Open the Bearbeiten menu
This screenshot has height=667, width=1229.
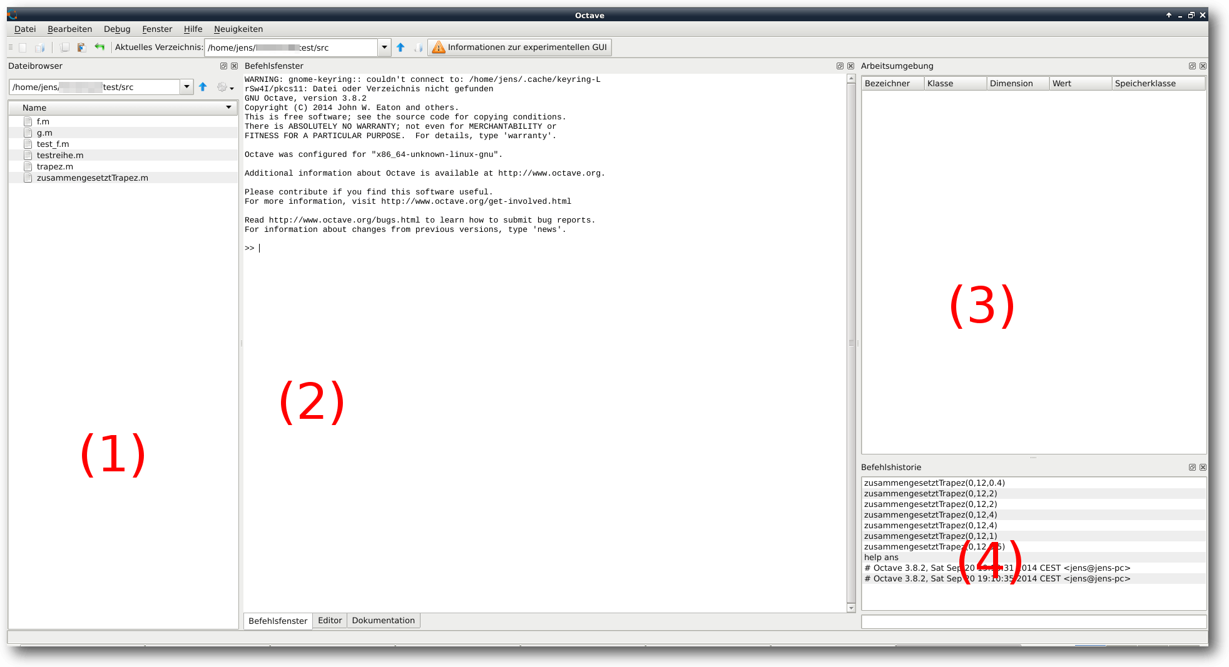(69, 29)
